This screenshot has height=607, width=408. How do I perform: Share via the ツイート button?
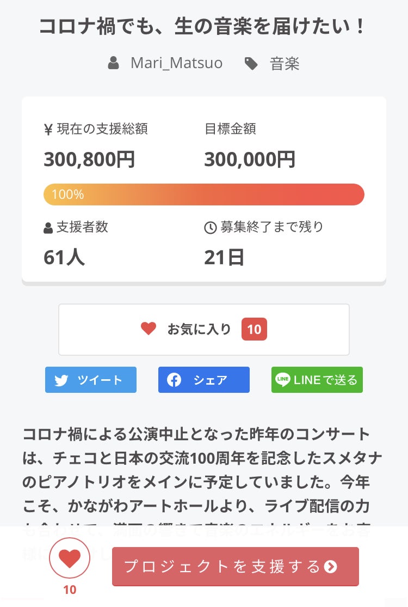tap(91, 380)
